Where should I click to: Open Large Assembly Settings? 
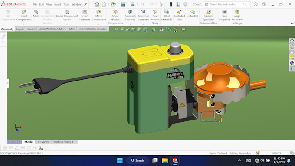237,17
